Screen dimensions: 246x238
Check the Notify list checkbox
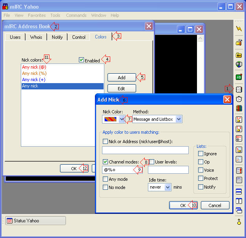coord(200,187)
